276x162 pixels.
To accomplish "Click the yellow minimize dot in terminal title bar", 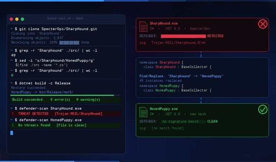I will (x=17, y=19).
